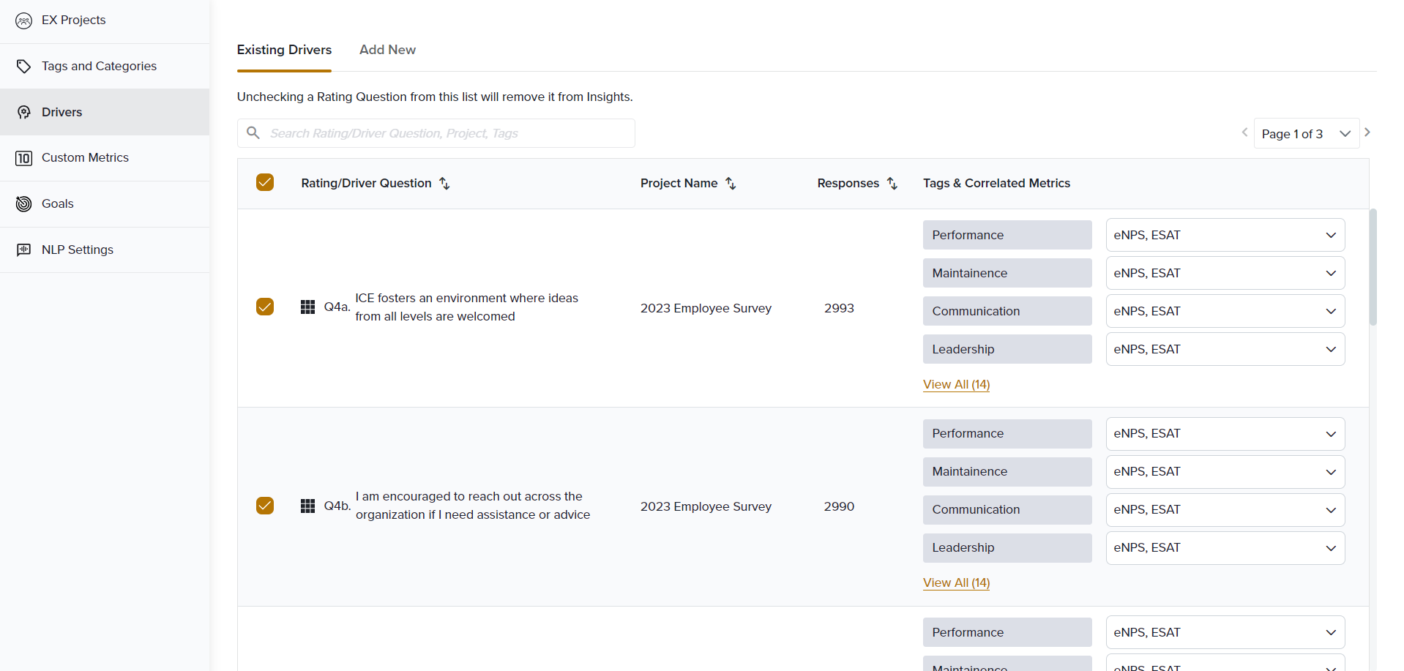Uncheck the Q4b rating question checkbox
This screenshot has width=1404, height=671.
click(x=265, y=506)
